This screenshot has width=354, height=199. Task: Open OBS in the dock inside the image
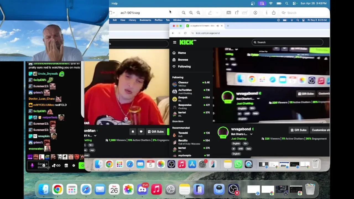coord(171,164)
